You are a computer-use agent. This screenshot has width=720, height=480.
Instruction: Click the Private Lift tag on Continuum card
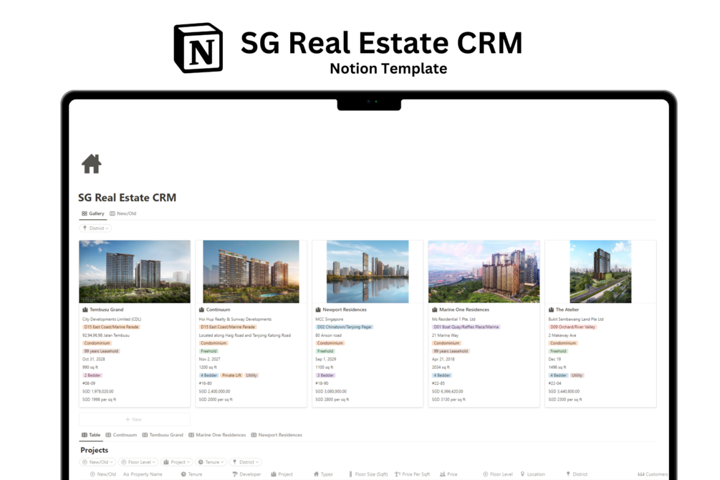pyautogui.click(x=231, y=375)
